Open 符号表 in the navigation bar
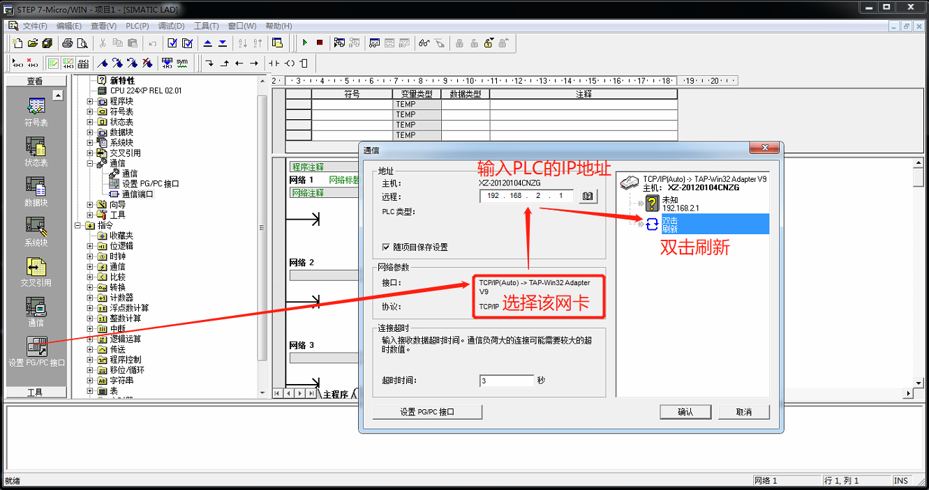 coord(36,112)
